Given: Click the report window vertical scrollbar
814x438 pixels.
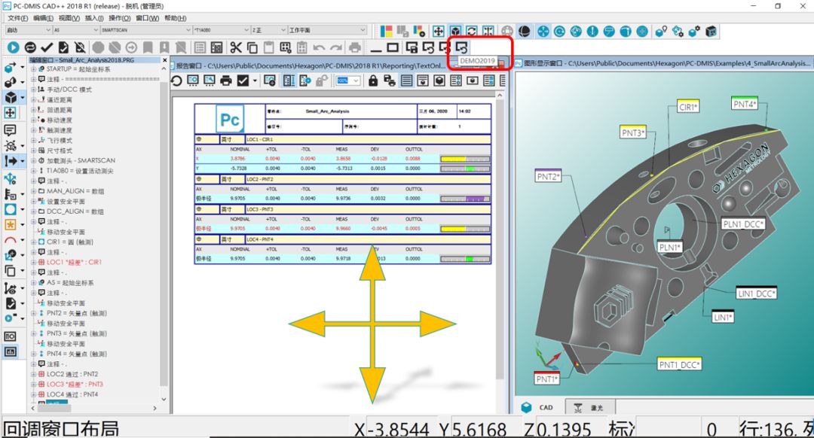Looking at the screenshot, I should click(500, 239).
